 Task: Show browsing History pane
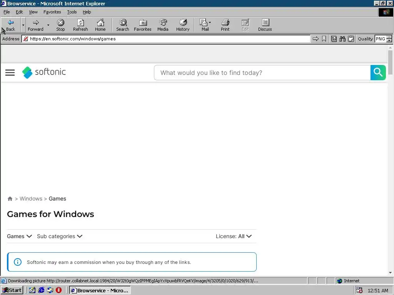click(183, 25)
